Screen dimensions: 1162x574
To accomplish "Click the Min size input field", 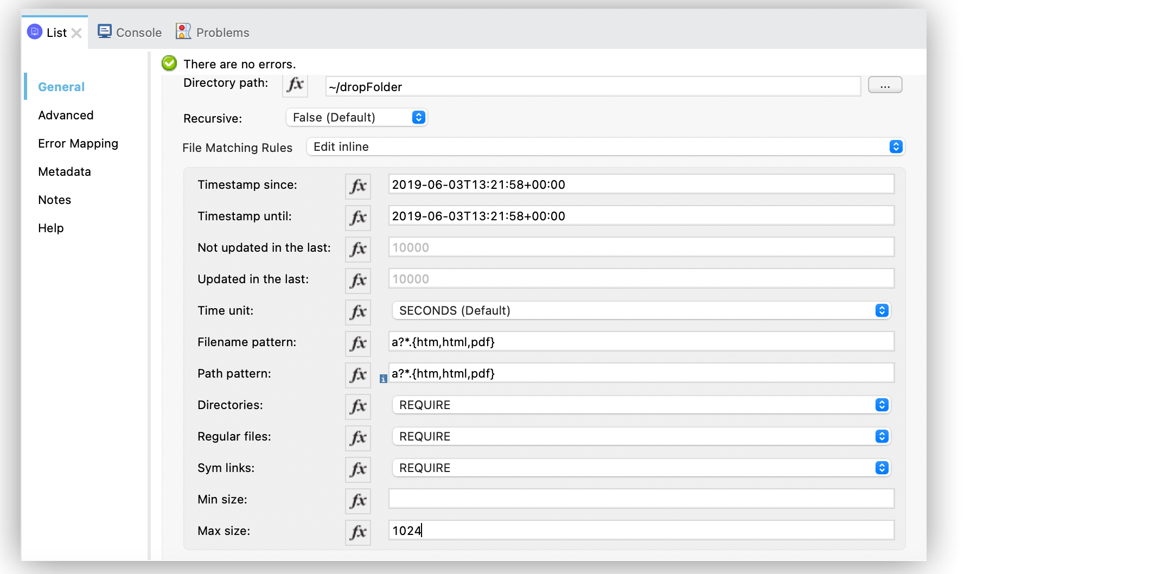I will click(x=641, y=499).
